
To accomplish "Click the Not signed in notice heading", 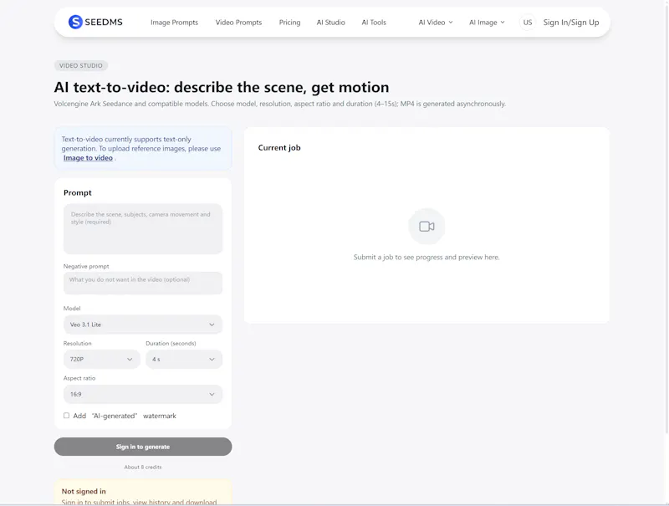I will coord(84,491).
